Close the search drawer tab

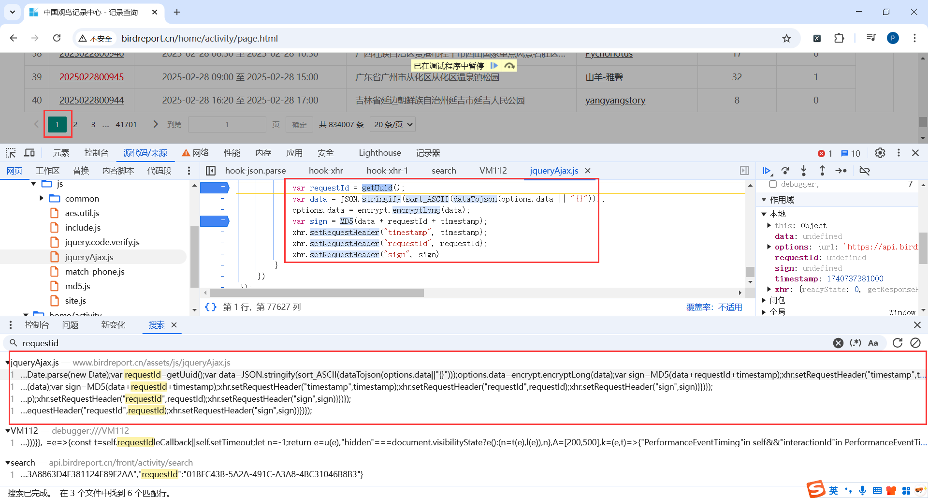174,325
